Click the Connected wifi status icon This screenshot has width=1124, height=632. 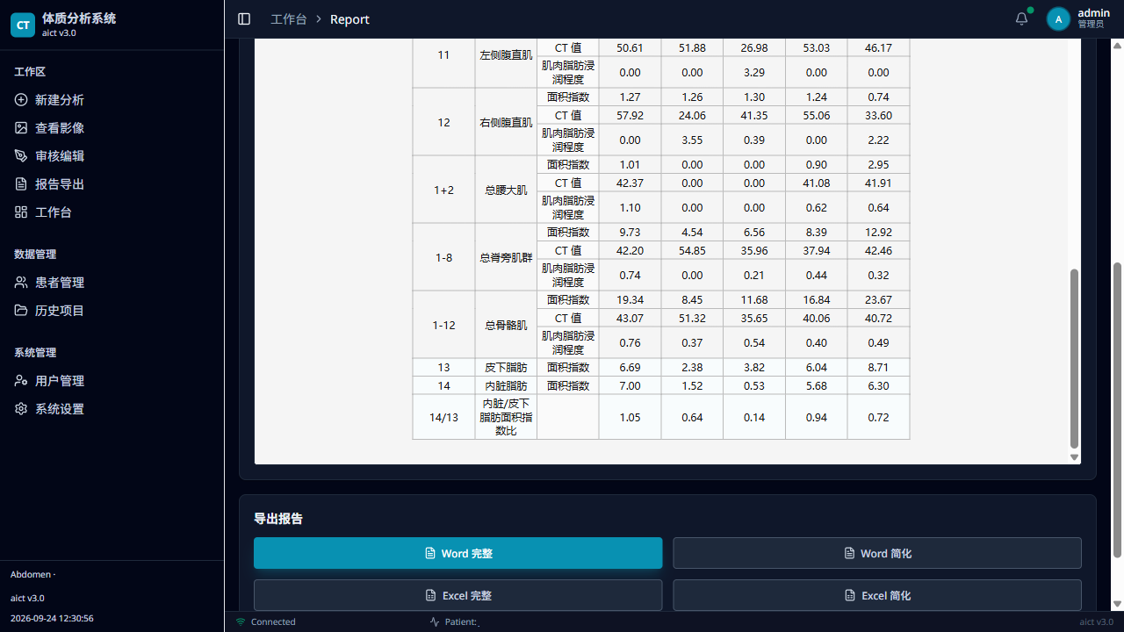241,621
